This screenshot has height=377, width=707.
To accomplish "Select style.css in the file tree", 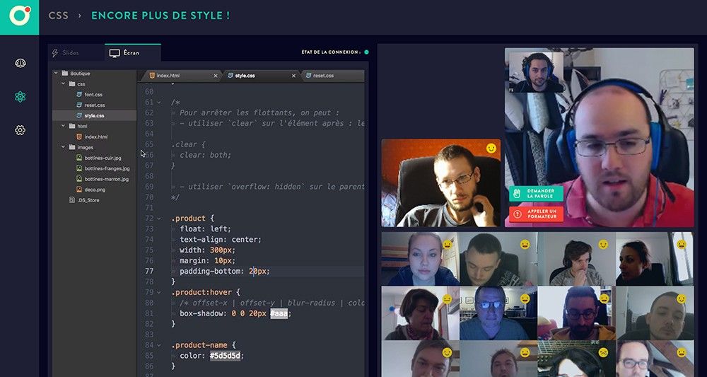I will [x=94, y=115].
